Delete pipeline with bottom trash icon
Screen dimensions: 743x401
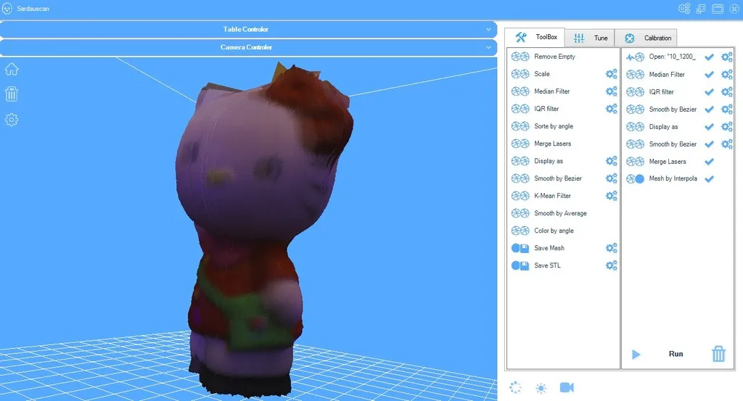coord(718,354)
